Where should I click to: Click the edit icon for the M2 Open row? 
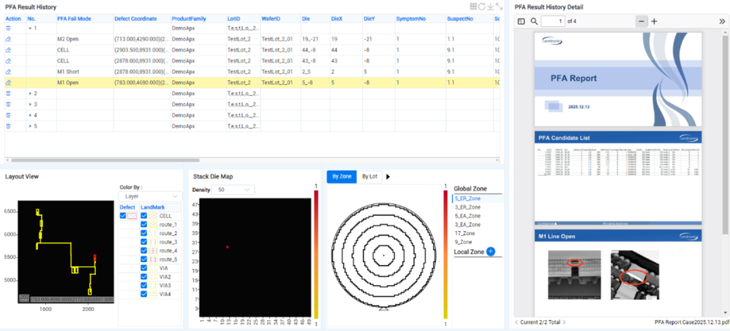point(9,39)
